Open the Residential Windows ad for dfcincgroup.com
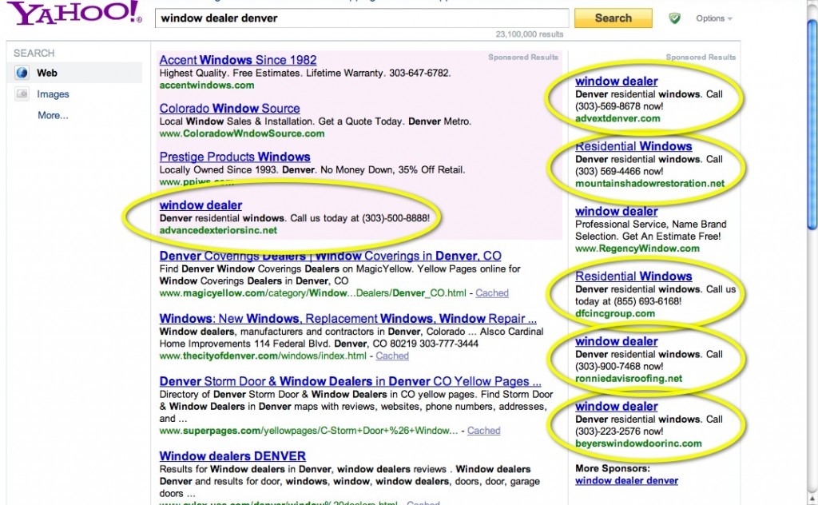The image size is (818, 505). pyautogui.click(x=634, y=276)
